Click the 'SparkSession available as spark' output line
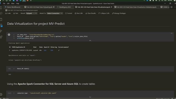Viewport: 176px width, 99px height. pos(22,56)
